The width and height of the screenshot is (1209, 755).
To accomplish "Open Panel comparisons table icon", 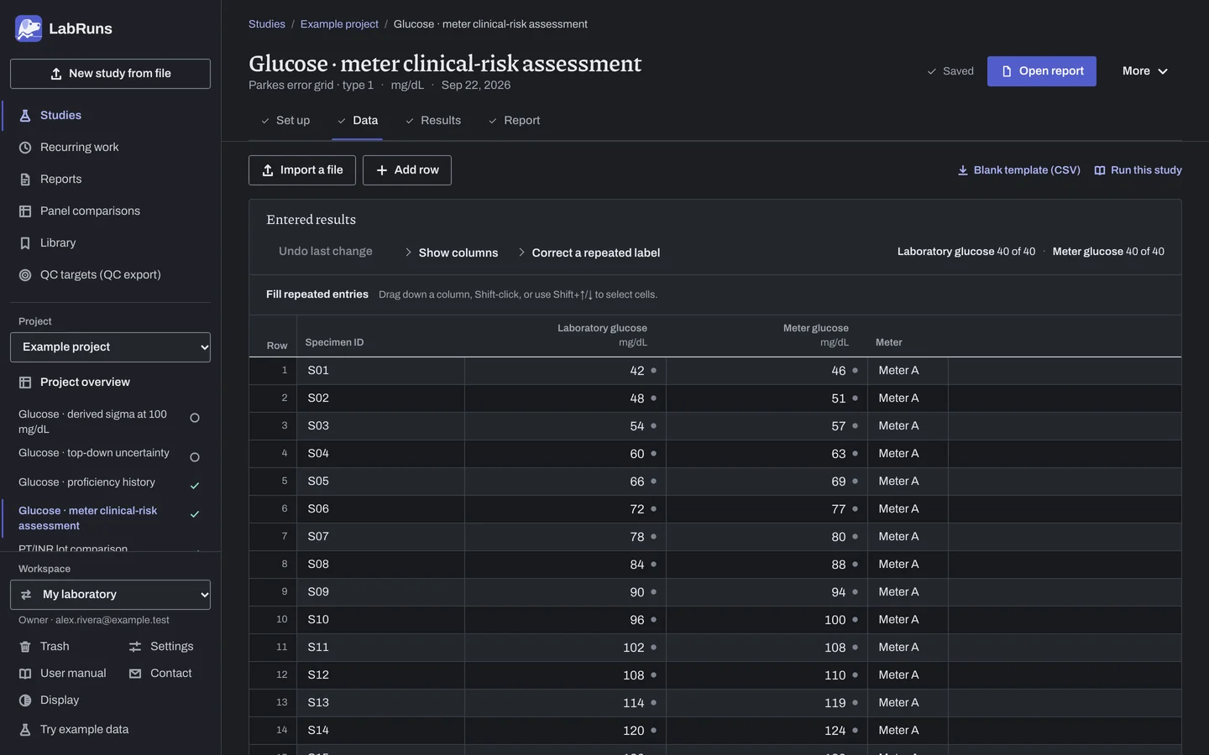I will coord(25,211).
